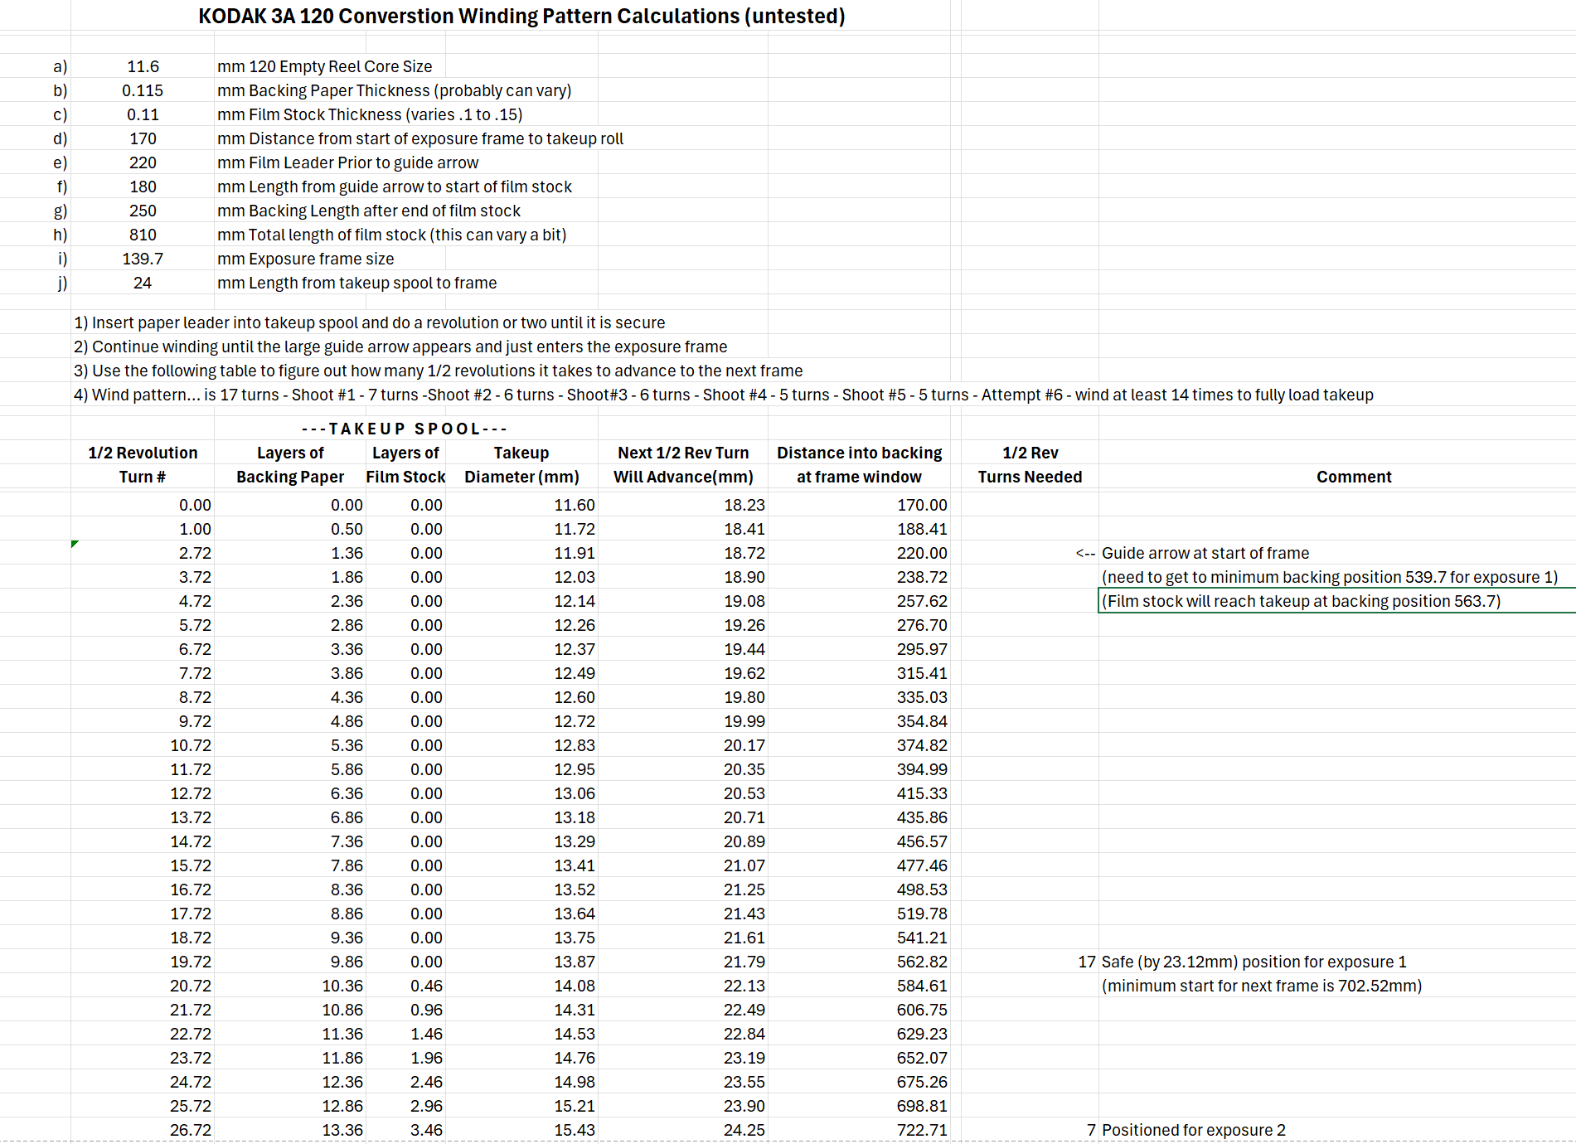The image size is (1576, 1144).
Task: Click the 11.6 reel core size value
Action: coord(143,66)
